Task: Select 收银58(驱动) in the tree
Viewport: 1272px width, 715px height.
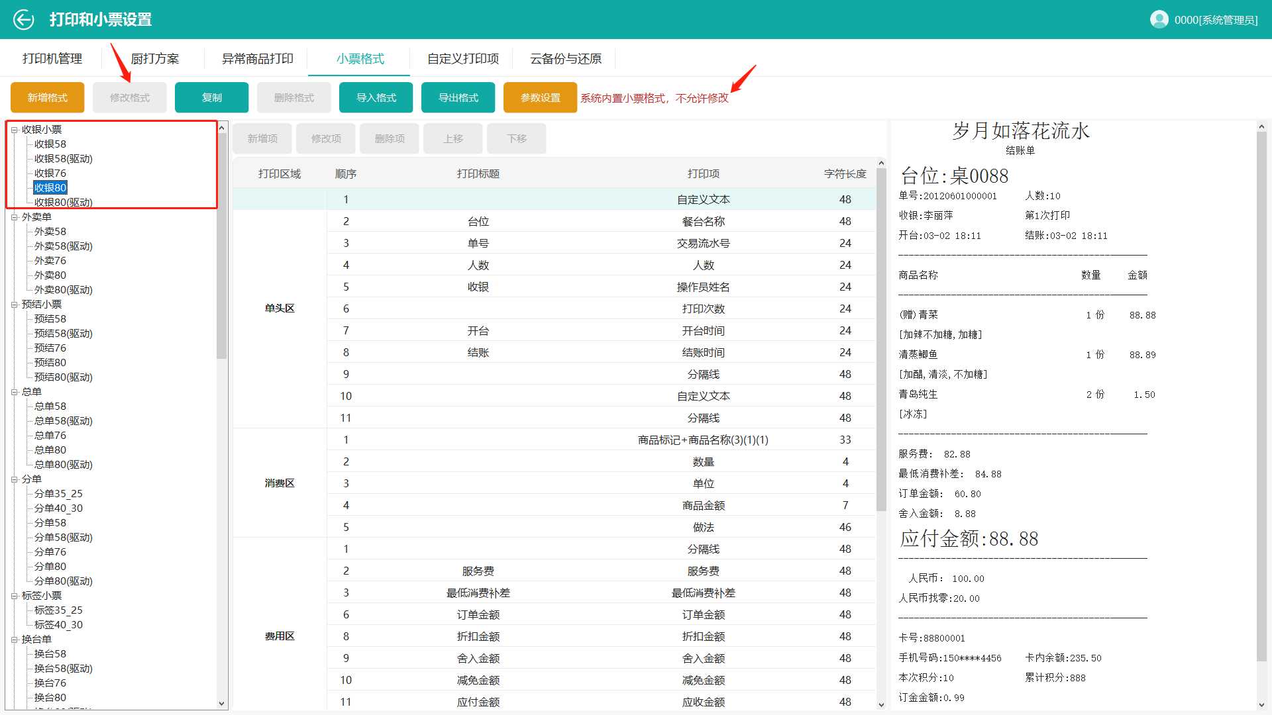Action: pyautogui.click(x=64, y=159)
